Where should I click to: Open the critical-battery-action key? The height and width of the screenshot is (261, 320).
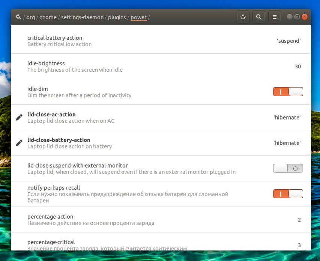(161, 41)
